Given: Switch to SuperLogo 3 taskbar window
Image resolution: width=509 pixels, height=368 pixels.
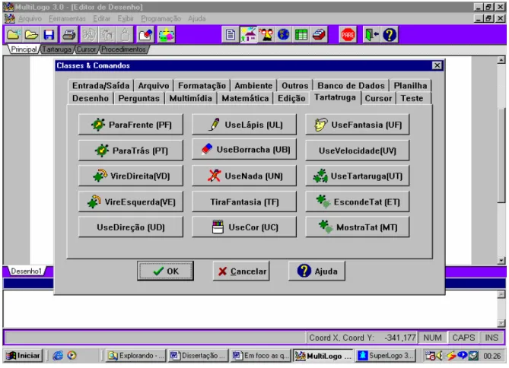Looking at the screenshot, I should (x=385, y=356).
